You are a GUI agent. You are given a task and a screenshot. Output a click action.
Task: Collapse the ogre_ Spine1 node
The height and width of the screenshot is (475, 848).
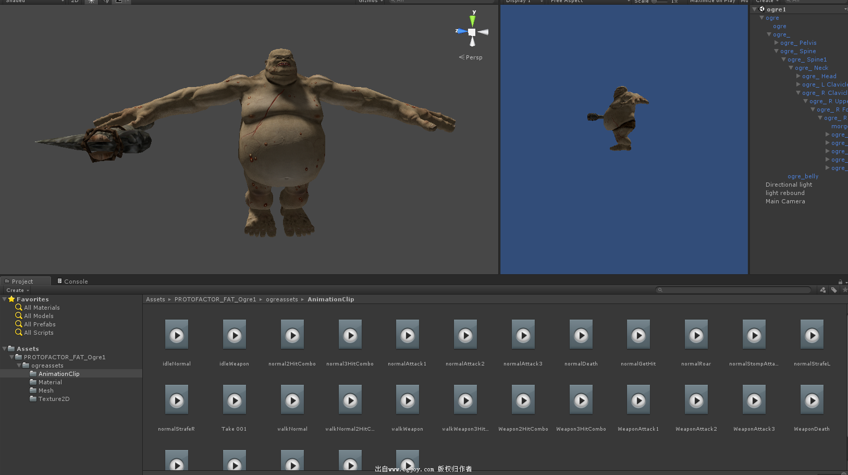pos(783,59)
